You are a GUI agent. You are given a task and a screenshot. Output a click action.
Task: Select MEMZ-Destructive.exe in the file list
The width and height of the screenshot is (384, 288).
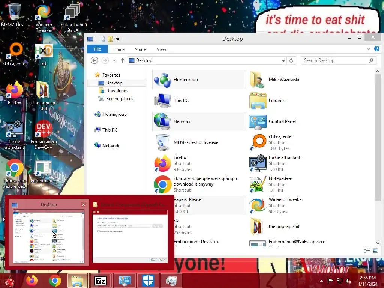(199, 142)
